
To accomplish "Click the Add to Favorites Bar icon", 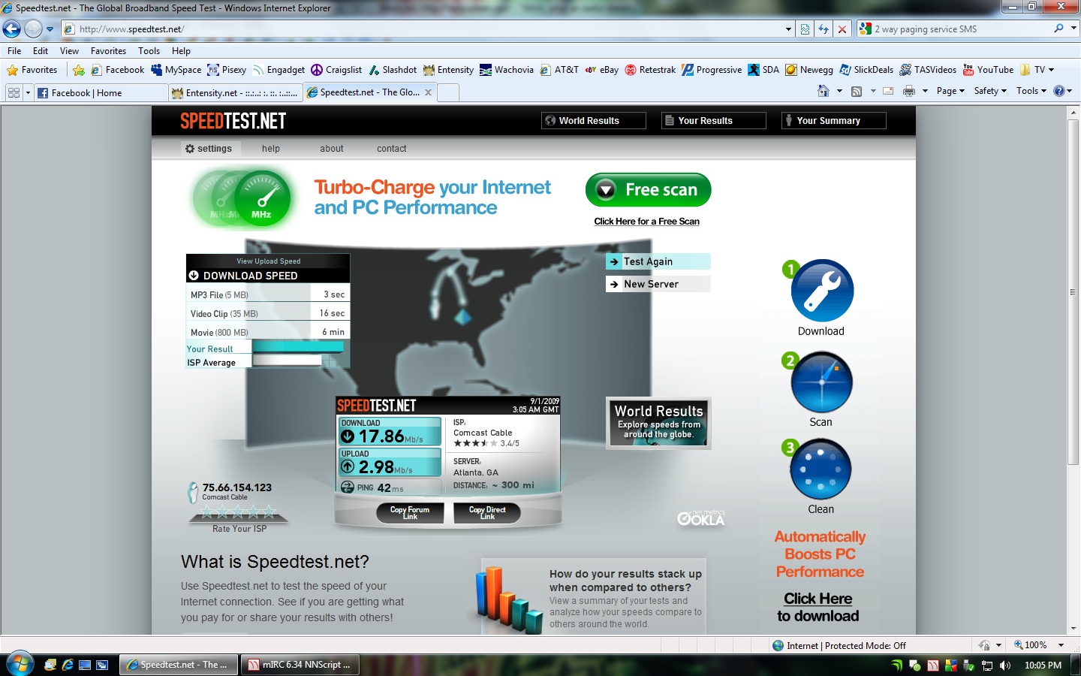I will [79, 70].
